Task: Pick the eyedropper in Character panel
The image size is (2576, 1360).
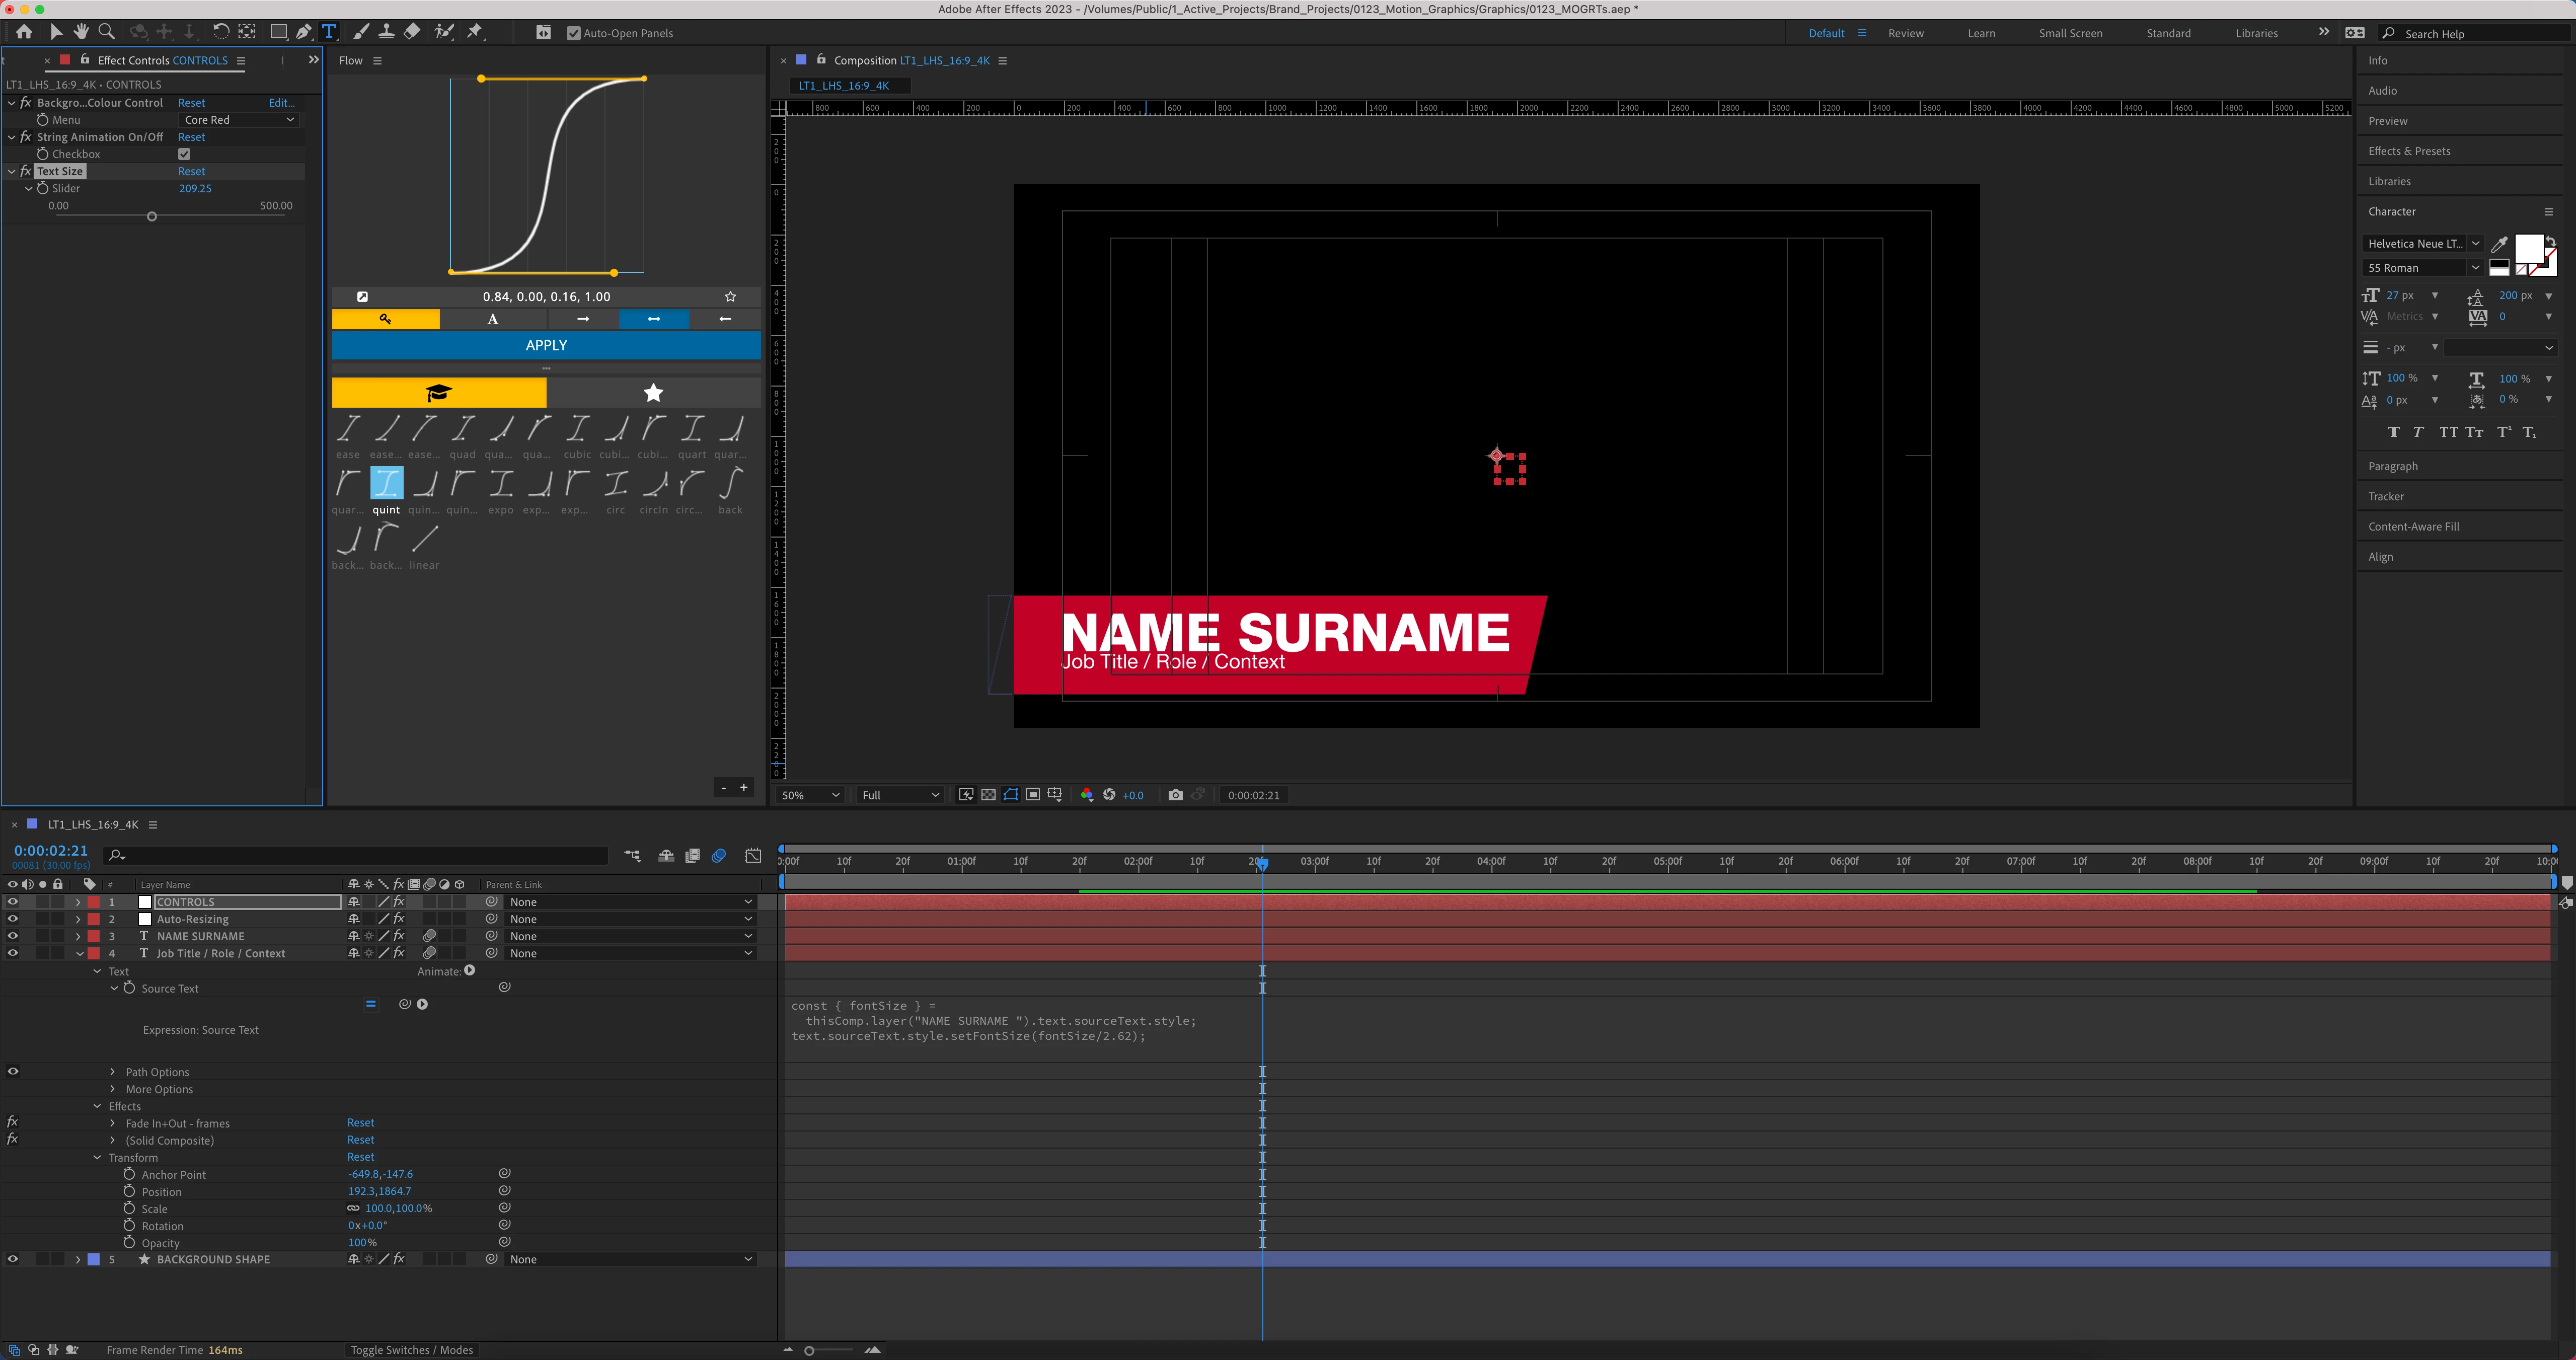Action: 2499,244
